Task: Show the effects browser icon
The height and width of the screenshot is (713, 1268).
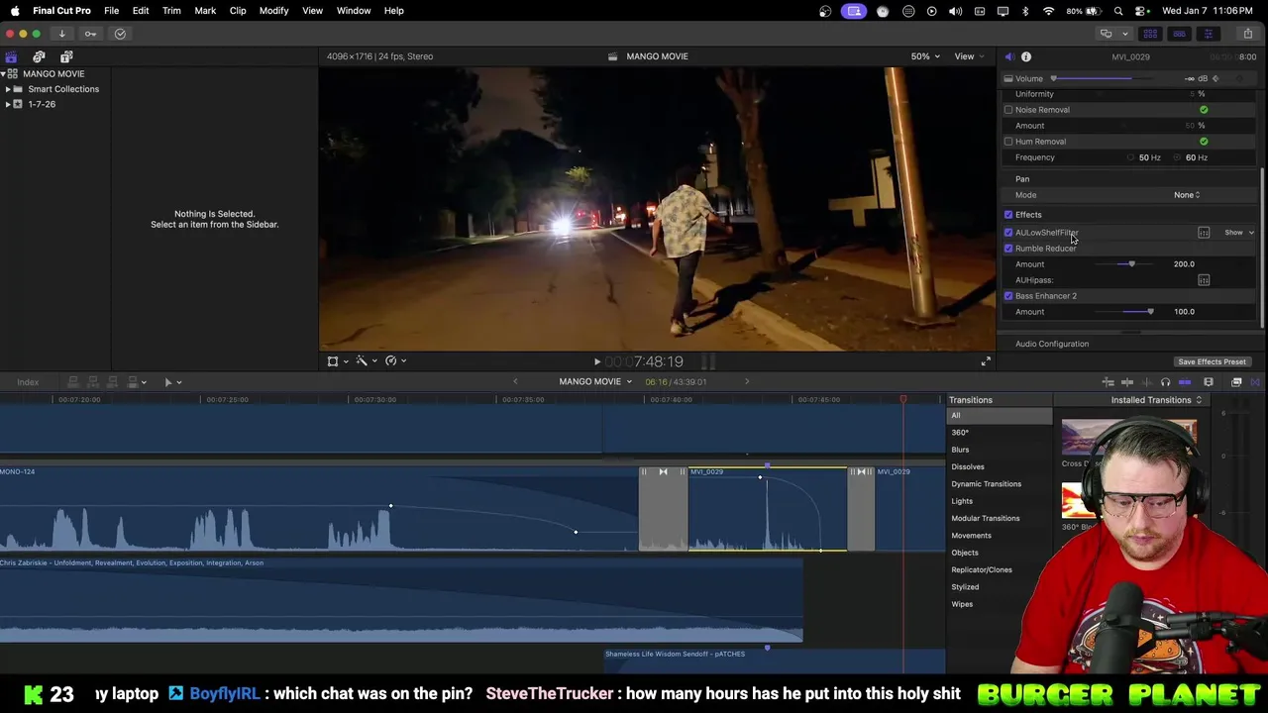Action: [x=1236, y=382]
